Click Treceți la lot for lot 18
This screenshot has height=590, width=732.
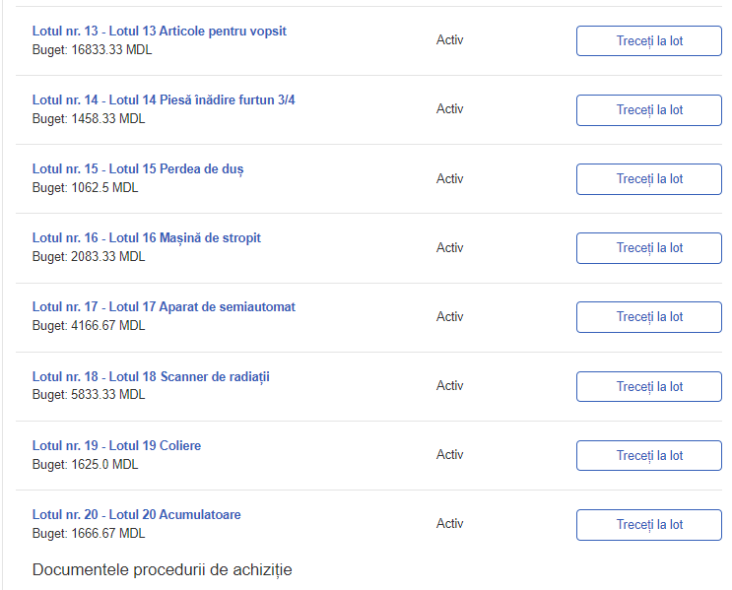[649, 386]
